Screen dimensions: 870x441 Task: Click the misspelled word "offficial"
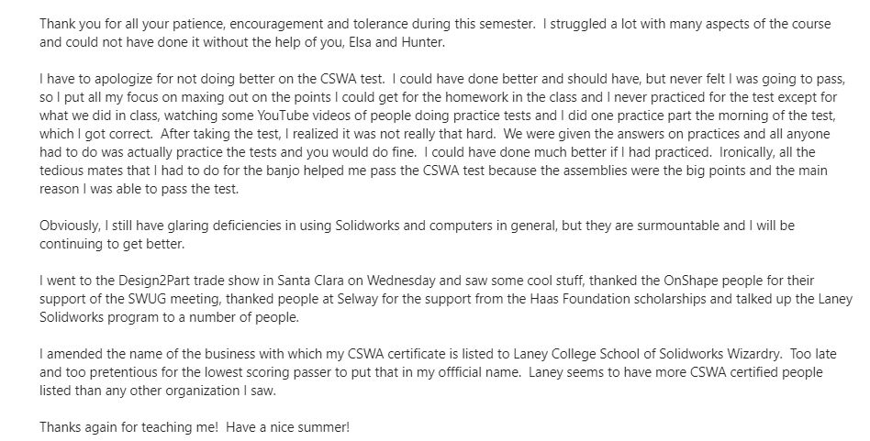pyautogui.click(x=457, y=371)
